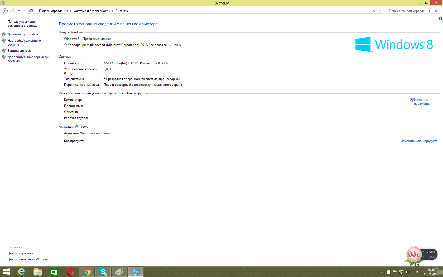Select 'Активация Windows выполнена' text

[87, 133]
